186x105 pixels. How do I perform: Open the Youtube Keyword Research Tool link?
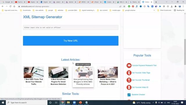click(x=144, y=65)
